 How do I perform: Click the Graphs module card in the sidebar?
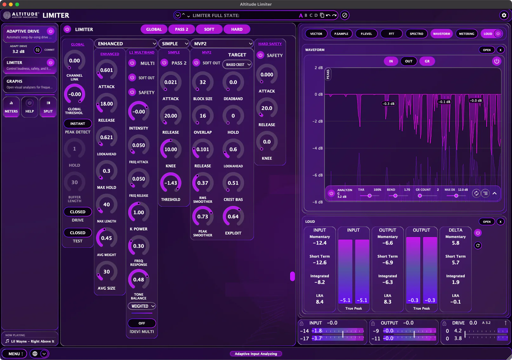coord(30,84)
